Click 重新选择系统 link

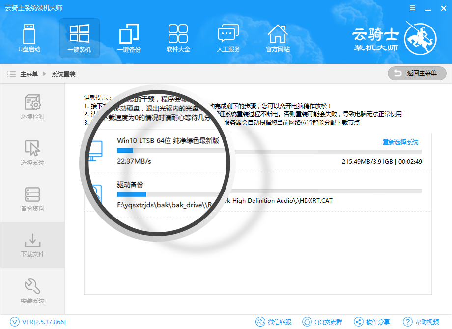(x=400, y=142)
